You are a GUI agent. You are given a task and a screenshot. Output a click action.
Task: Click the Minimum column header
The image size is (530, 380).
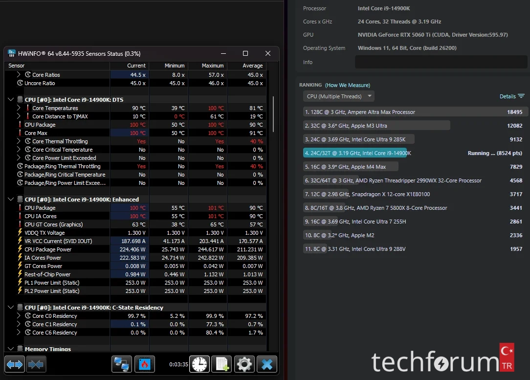(x=169, y=66)
